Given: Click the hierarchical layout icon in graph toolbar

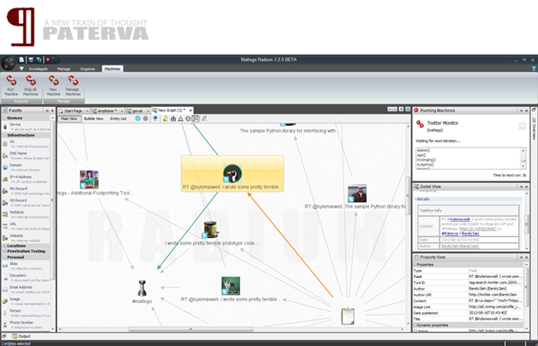Looking at the screenshot, I should pyautogui.click(x=180, y=118).
